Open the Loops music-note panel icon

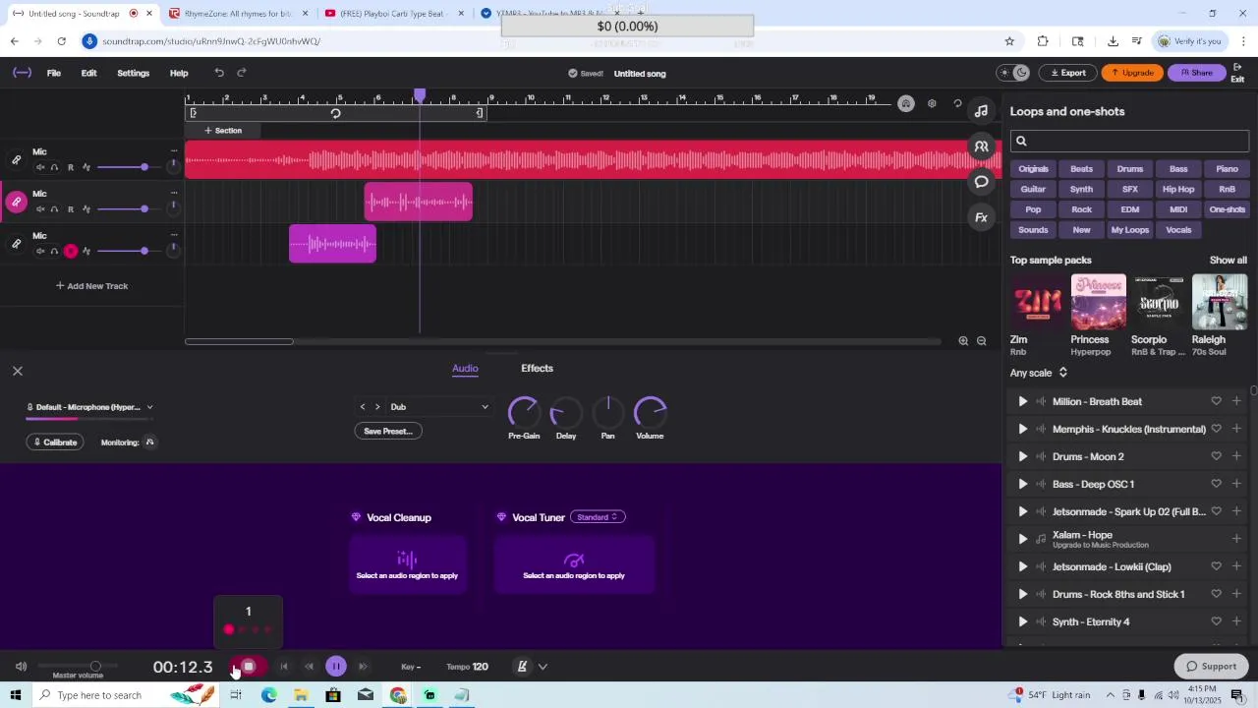[x=981, y=111]
